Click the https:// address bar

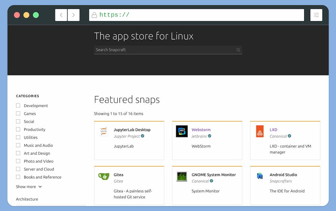[x=196, y=15]
